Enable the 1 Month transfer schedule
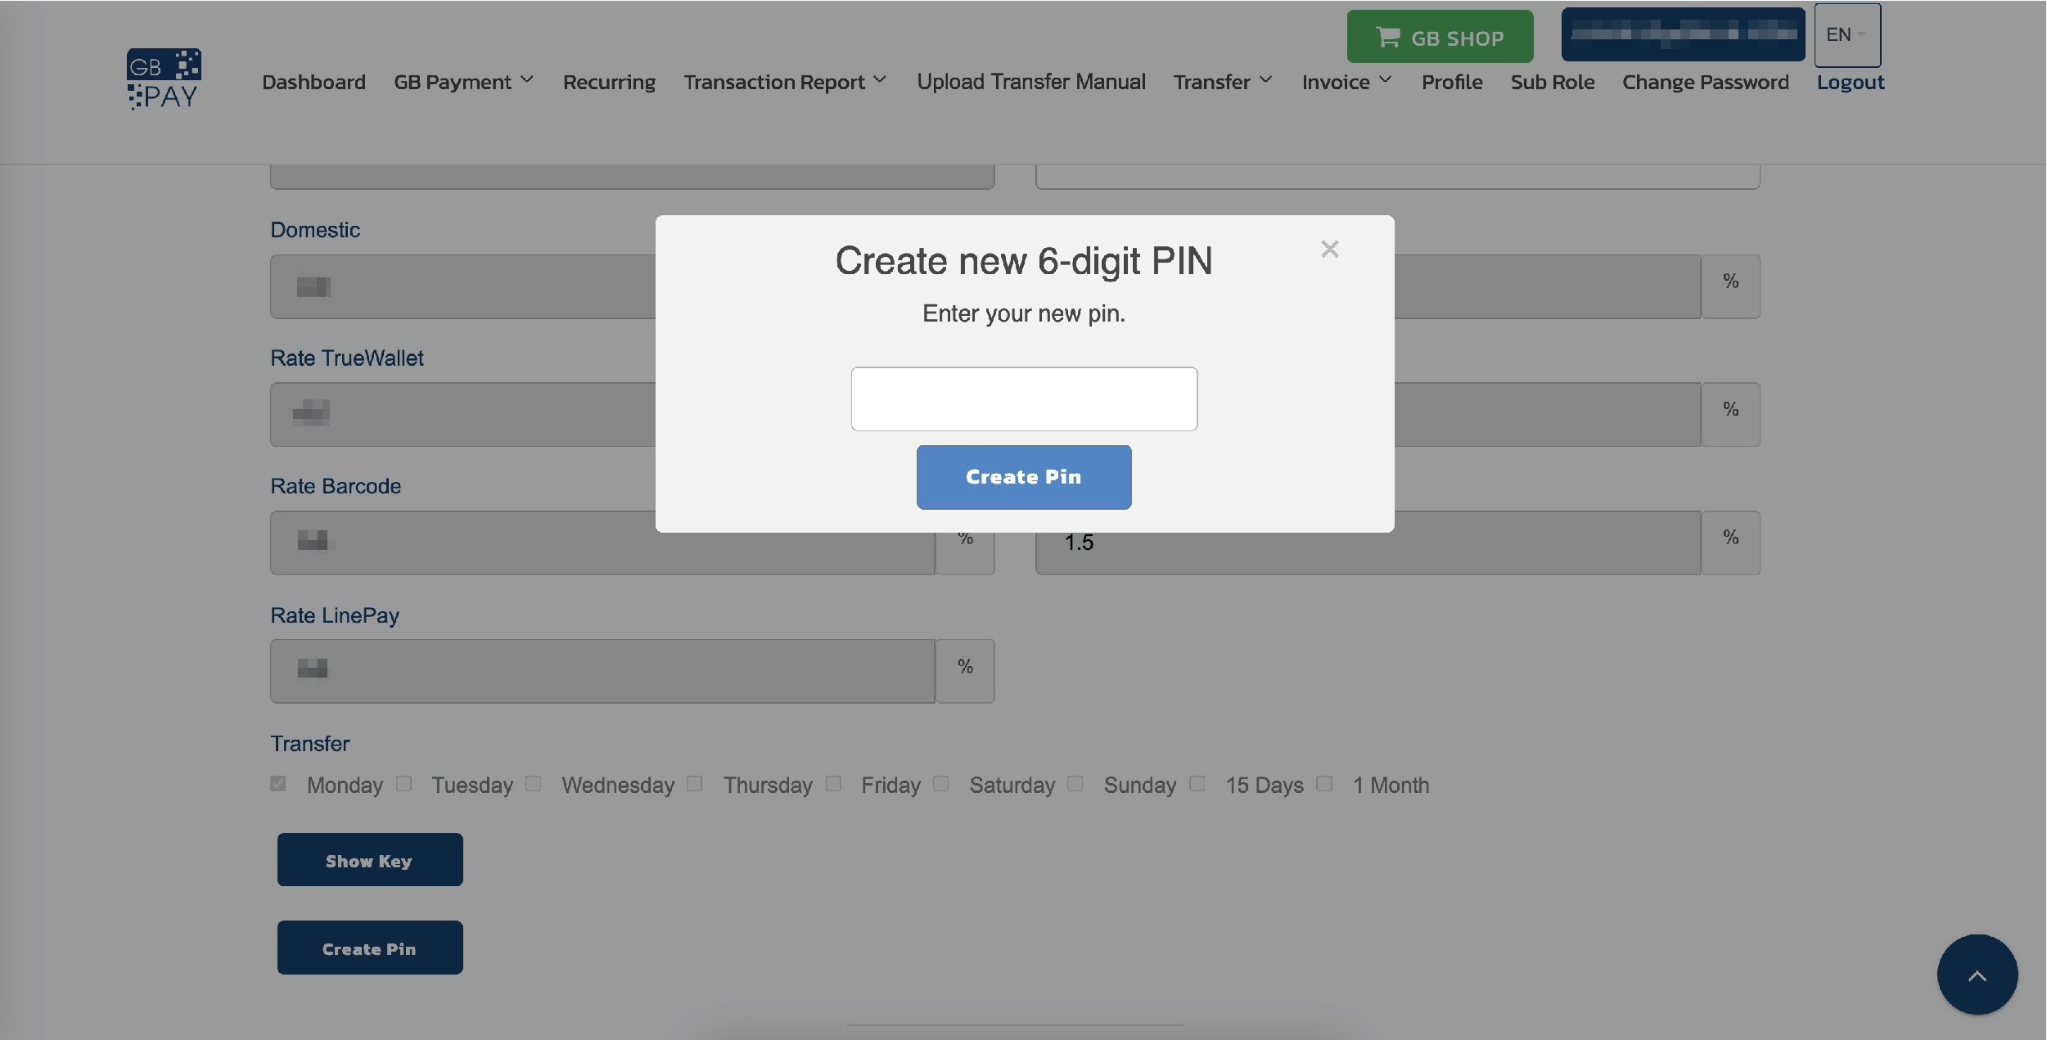Screen dimensions: 2047x1040 point(1324,783)
